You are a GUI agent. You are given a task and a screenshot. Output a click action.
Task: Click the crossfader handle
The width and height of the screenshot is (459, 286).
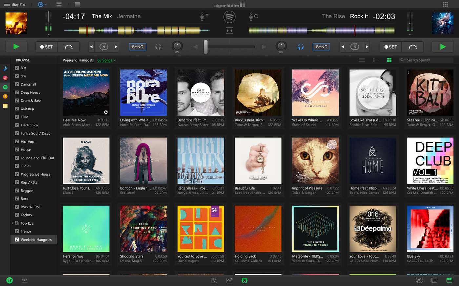click(206, 47)
